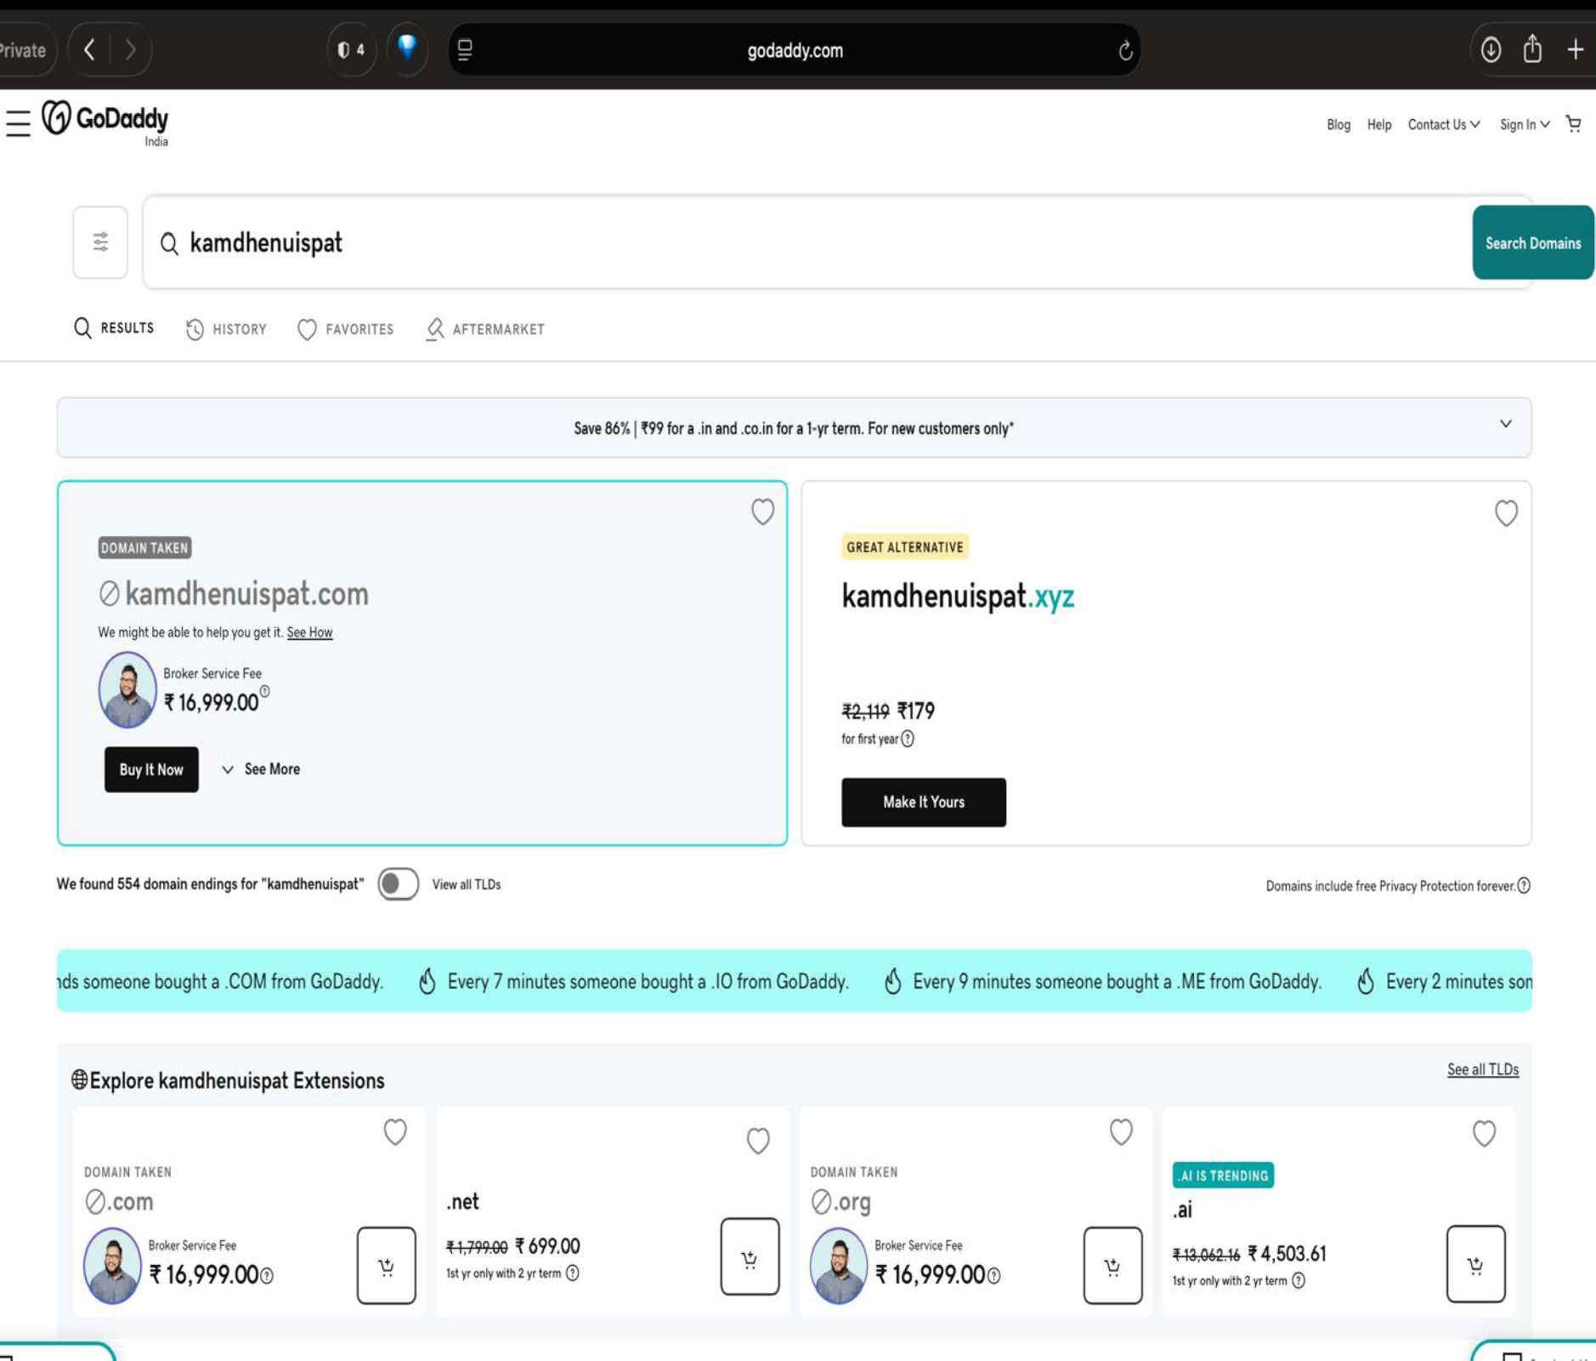Image resolution: width=1596 pixels, height=1361 pixels.
Task: Click the 'GREAT ALTERNATIVE' badge
Action: (x=905, y=547)
